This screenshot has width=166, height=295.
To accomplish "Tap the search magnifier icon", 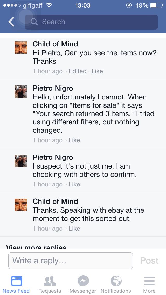I will [34, 22].
